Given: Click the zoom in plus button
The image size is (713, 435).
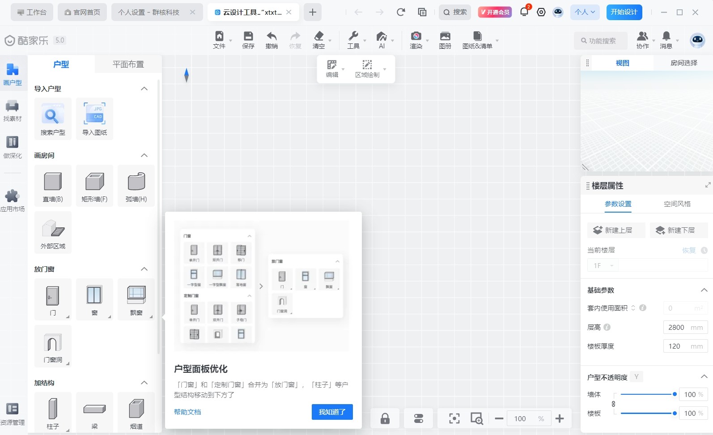Looking at the screenshot, I should pos(560,419).
